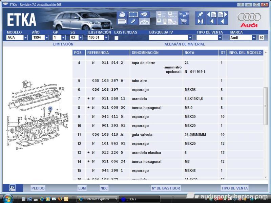
Task: Click the REFERENCIA column header
Action: [x=107, y=53]
